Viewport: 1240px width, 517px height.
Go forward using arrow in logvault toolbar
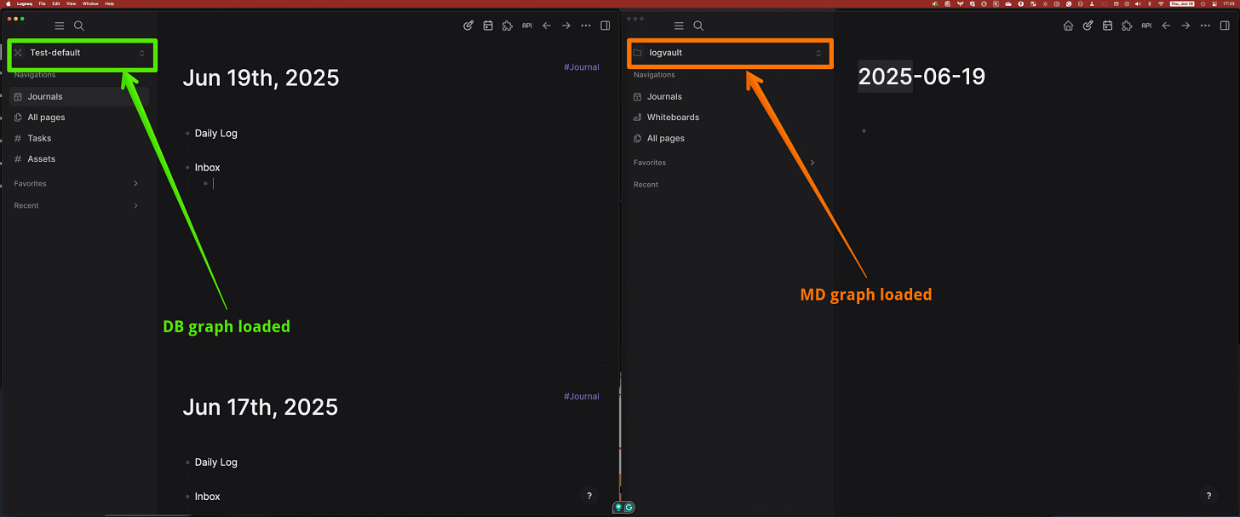point(1185,26)
